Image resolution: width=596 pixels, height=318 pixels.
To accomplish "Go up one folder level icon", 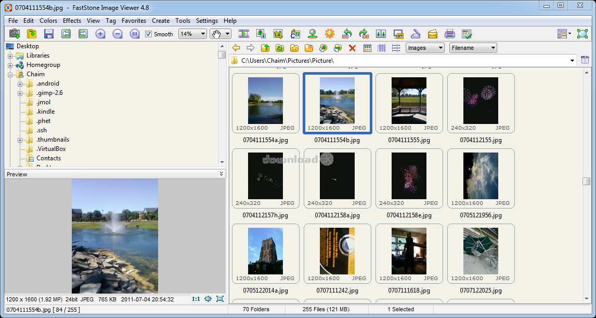I will [265, 48].
